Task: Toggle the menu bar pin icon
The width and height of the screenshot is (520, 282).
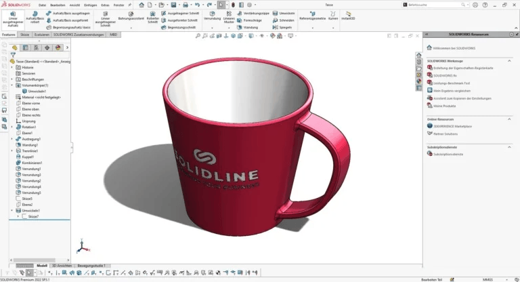Action: click(x=130, y=5)
